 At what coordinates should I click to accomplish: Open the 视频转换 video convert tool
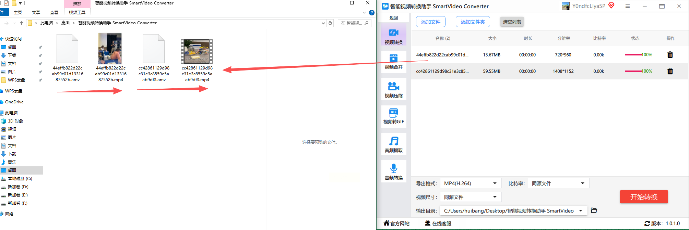[393, 35]
